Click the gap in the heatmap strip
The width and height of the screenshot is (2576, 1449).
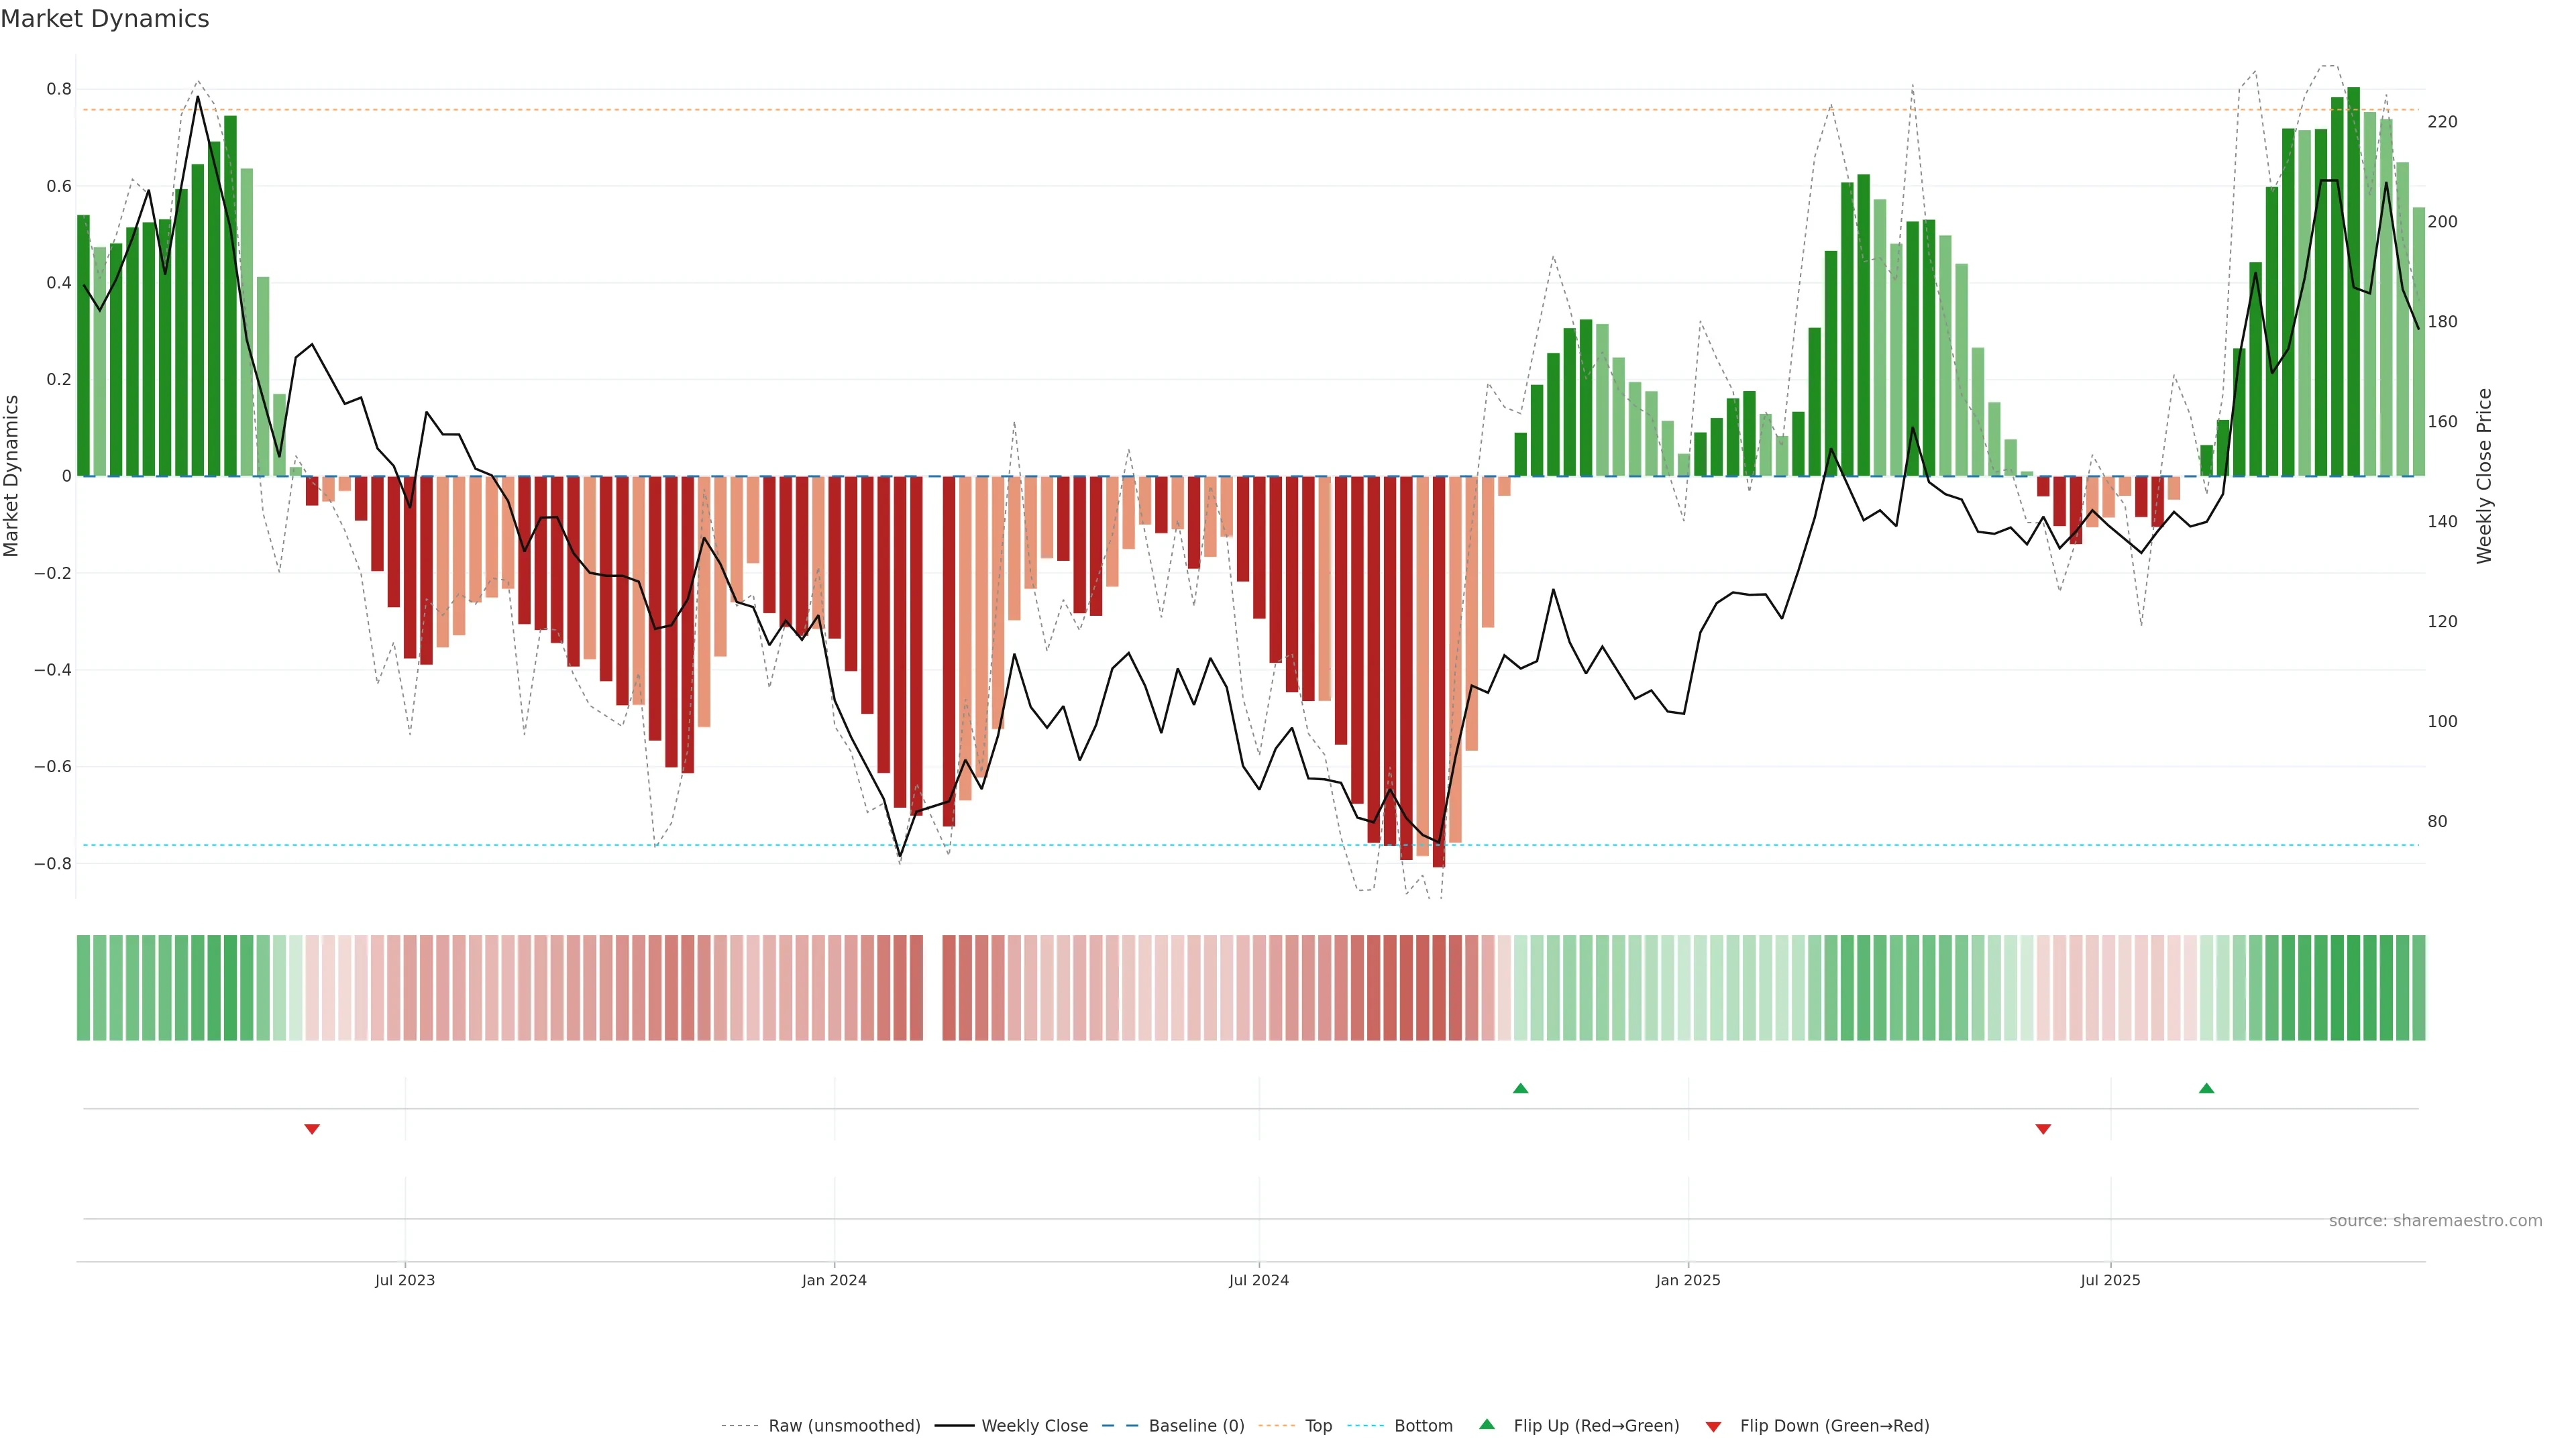click(932, 988)
